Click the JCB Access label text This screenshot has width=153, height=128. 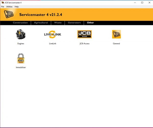(84, 44)
